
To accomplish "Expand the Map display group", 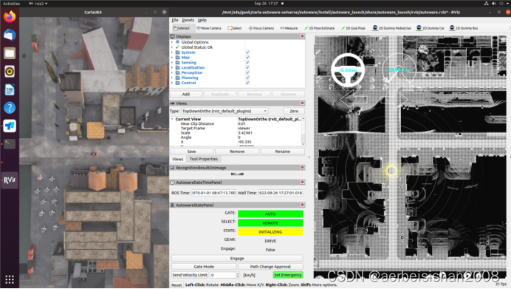I will (x=172, y=58).
